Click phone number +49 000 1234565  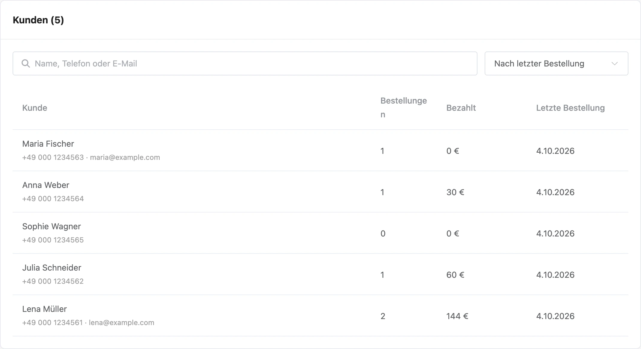(53, 240)
